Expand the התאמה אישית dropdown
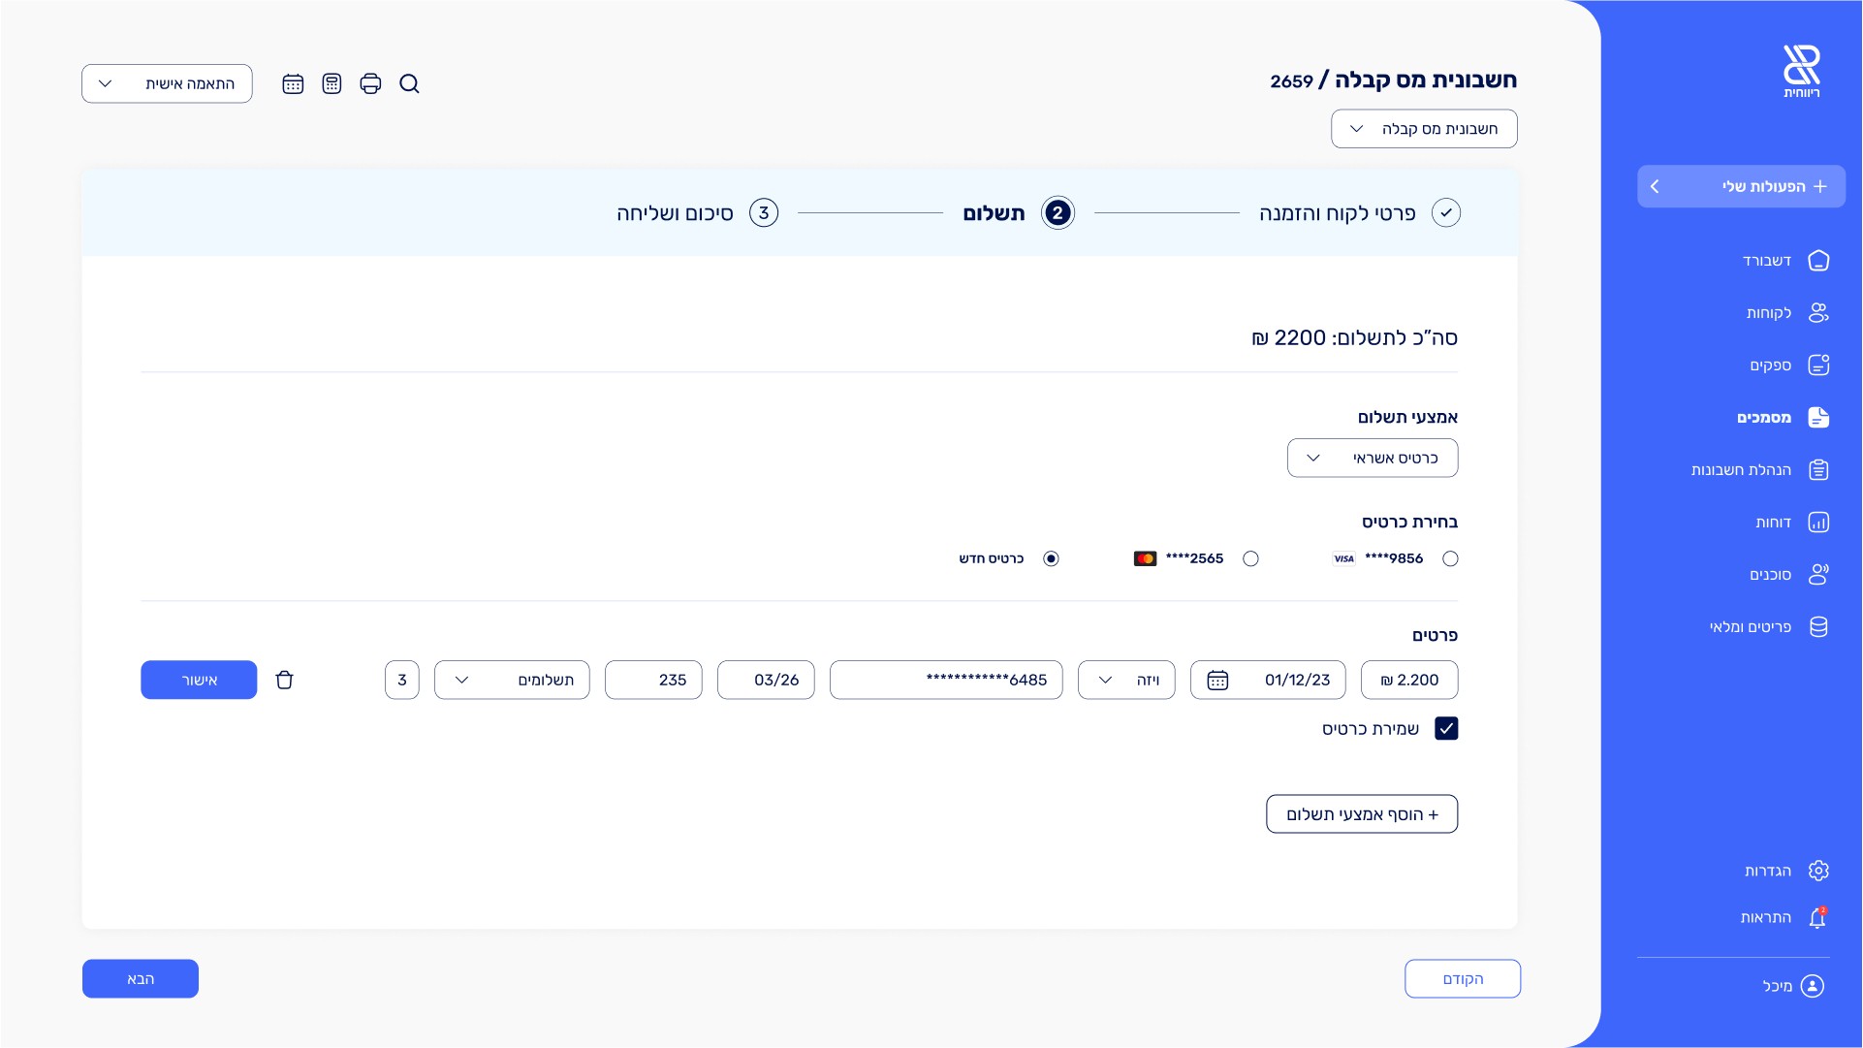The height and width of the screenshot is (1048, 1863). (167, 84)
